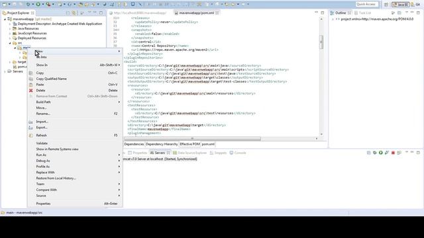This screenshot has height=238, width=424.
Task: Select Copy in the context menu
Action: pyautogui.click(x=75, y=73)
